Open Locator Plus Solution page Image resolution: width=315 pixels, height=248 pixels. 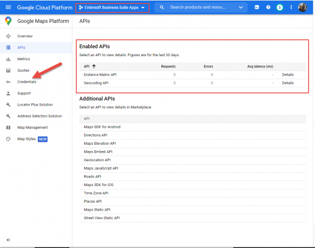35,104
